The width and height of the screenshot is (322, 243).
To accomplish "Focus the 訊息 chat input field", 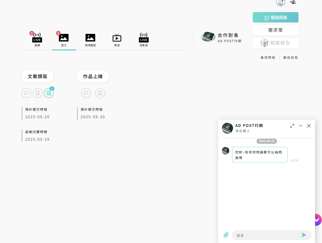I will coord(272,235).
